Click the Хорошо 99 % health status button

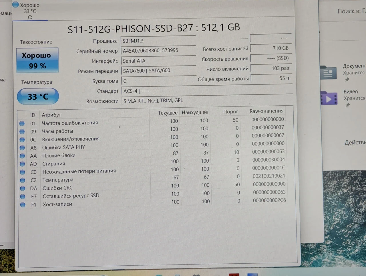pyautogui.click(x=37, y=60)
